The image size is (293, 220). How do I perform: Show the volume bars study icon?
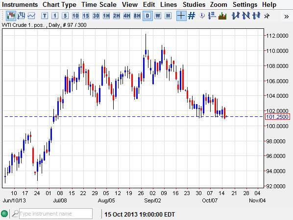point(222,16)
